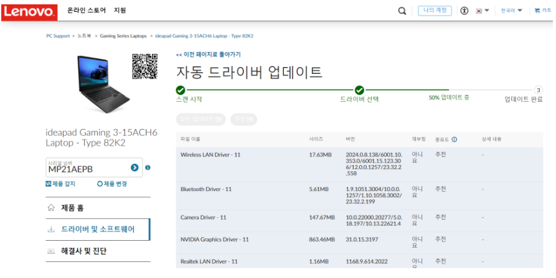This screenshot has width=556, height=278.
Task: Click the 자동 드라이버 업데이트 heading
Action: click(x=249, y=73)
